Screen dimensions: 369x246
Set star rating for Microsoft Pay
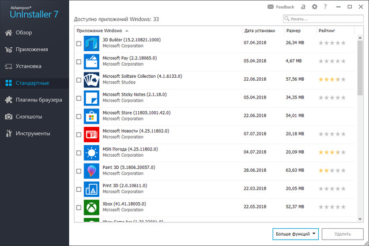tap(332, 60)
